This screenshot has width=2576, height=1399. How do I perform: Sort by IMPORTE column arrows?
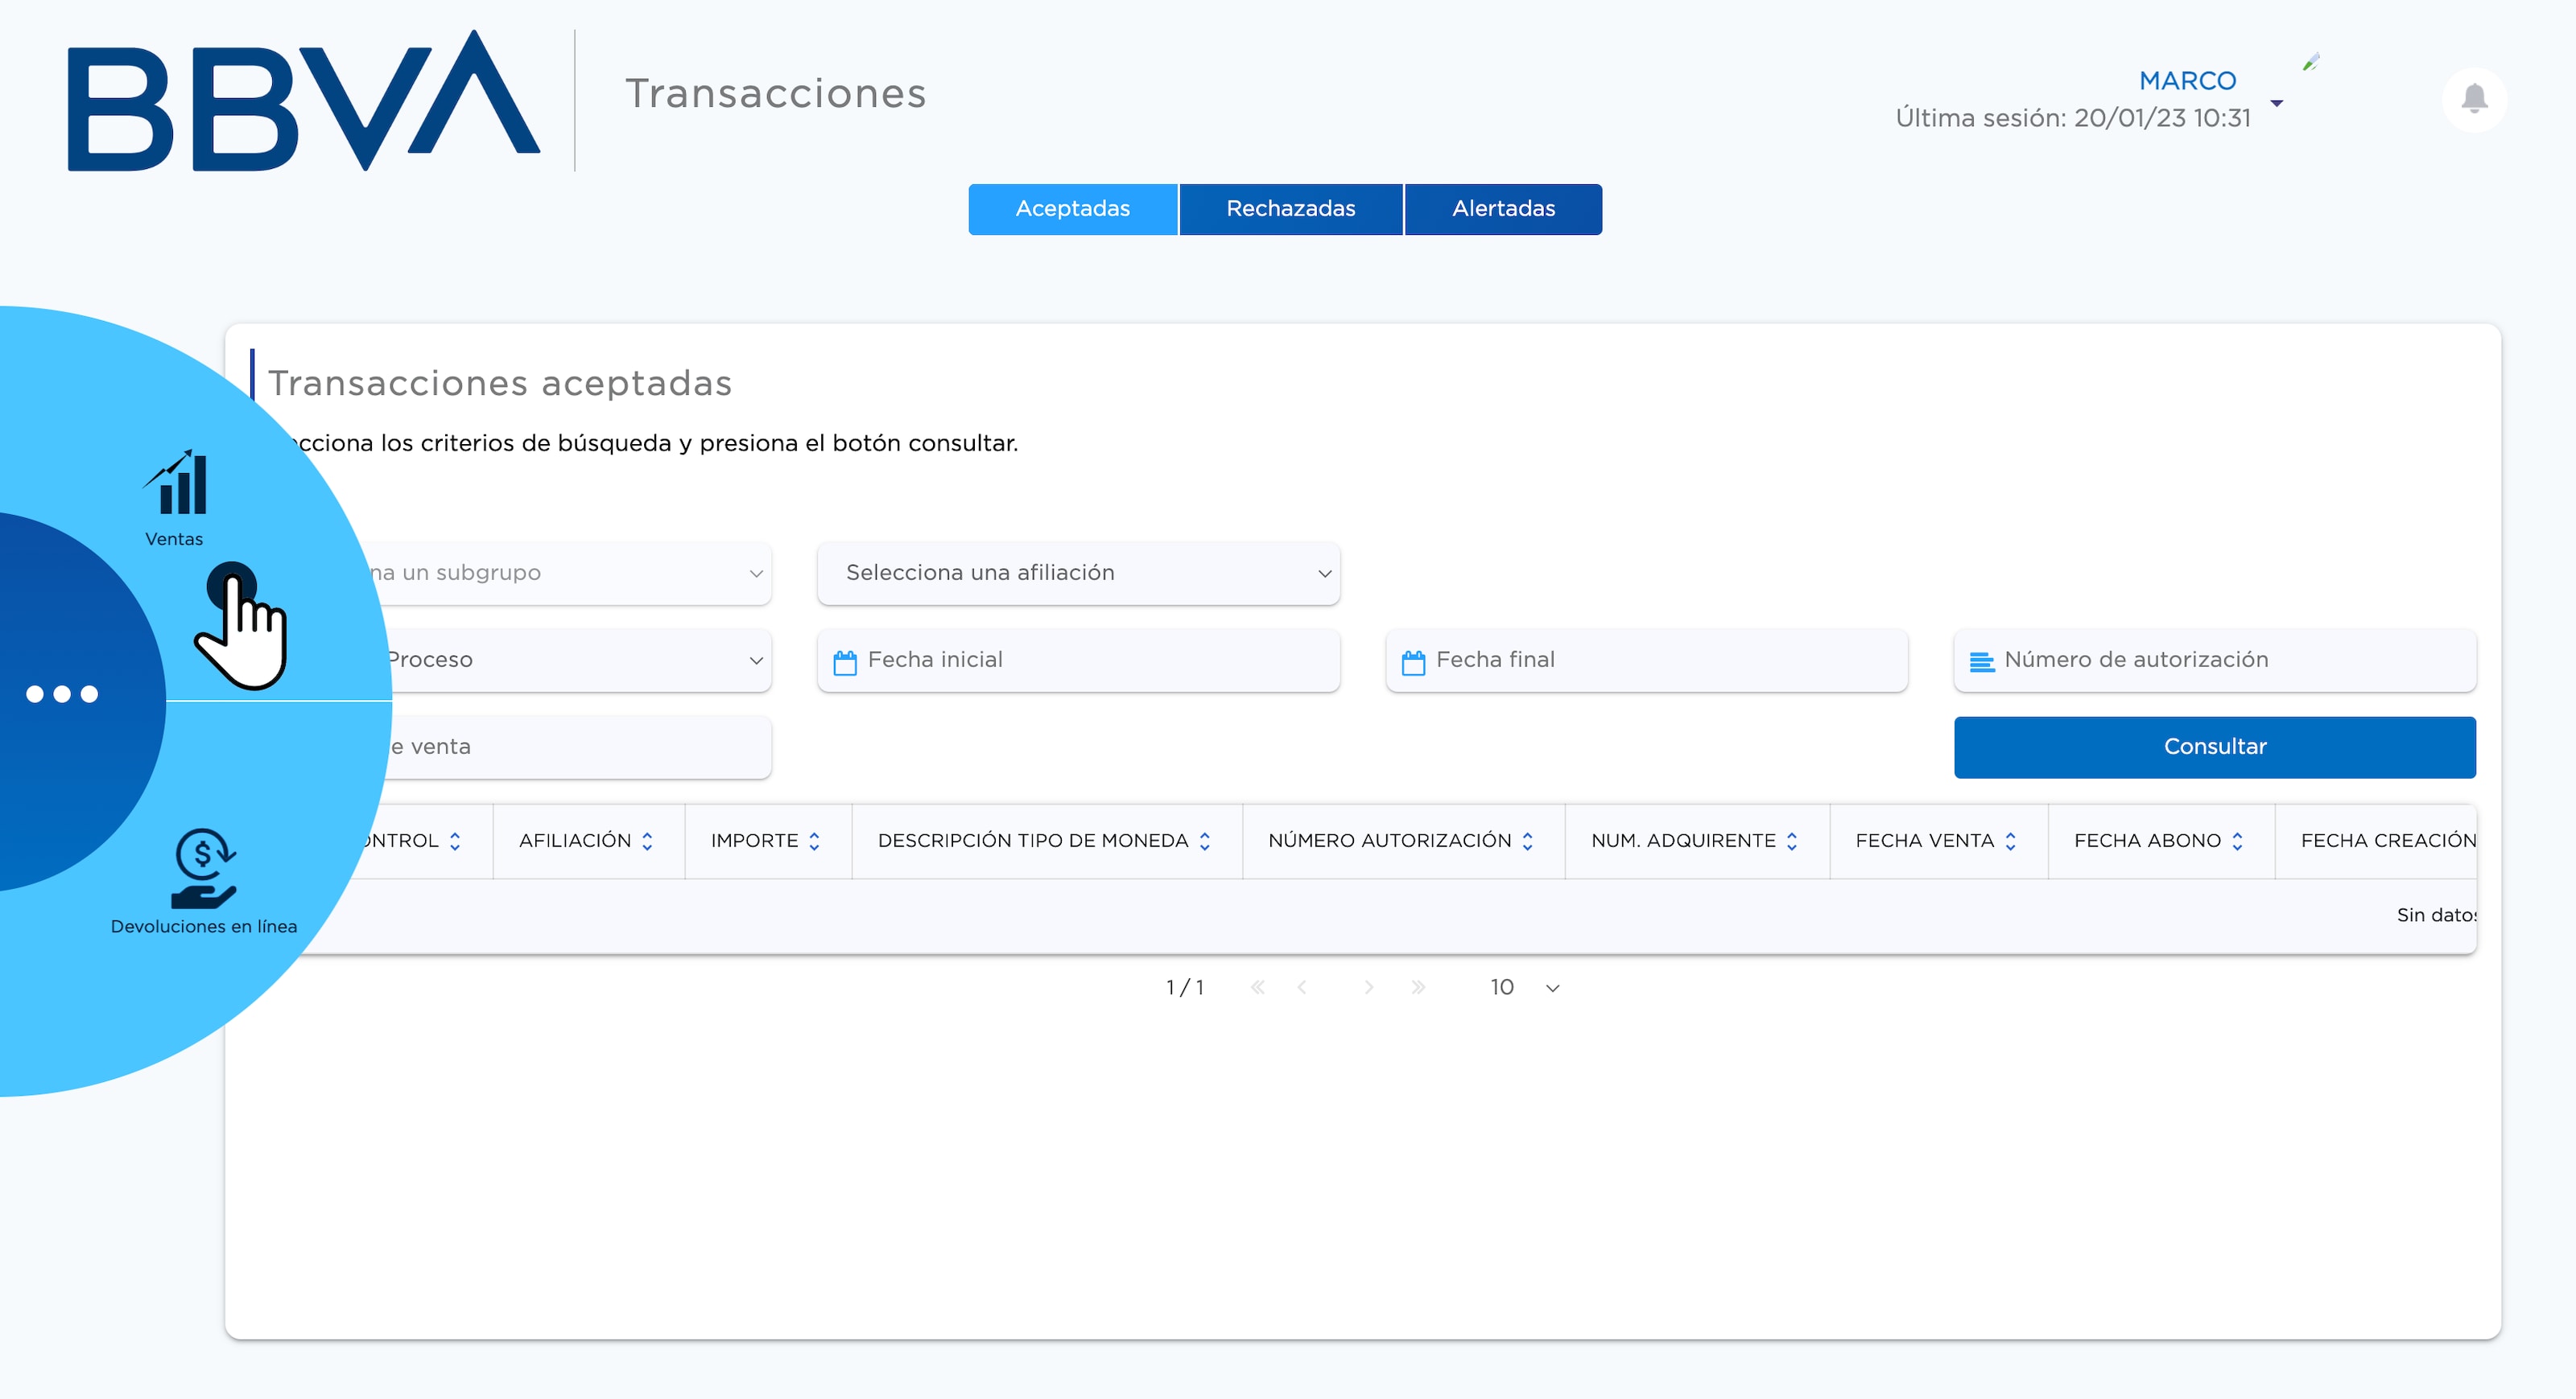pos(814,841)
